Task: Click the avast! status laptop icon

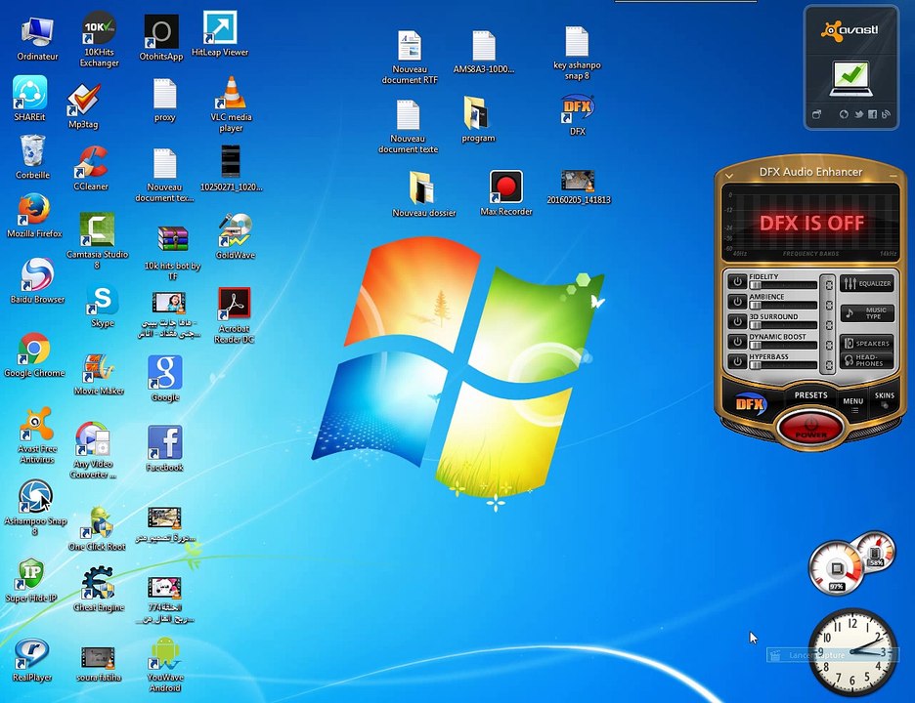Action: [x=850, y=78]
